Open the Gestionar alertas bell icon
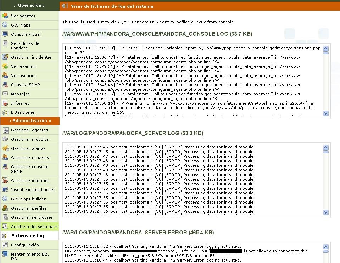The width and height of the screenshot is (340, 263). [5, 148]
